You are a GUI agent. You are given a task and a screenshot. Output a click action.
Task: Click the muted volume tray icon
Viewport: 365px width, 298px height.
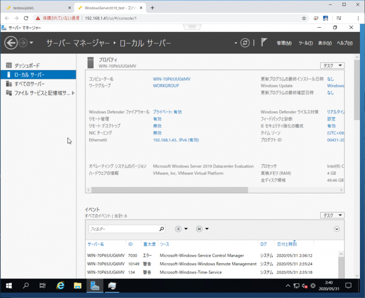(x=305, y=286)
